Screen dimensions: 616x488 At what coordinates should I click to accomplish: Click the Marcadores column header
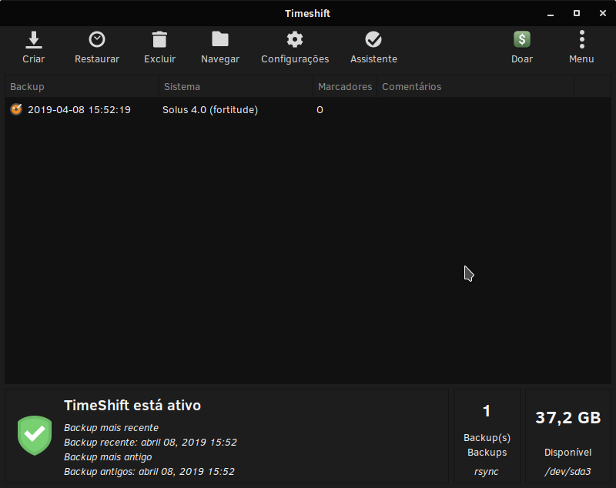(344, 87)
